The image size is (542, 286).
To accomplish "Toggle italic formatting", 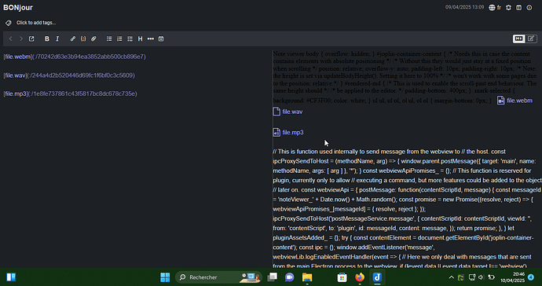I will coord(57,38).
